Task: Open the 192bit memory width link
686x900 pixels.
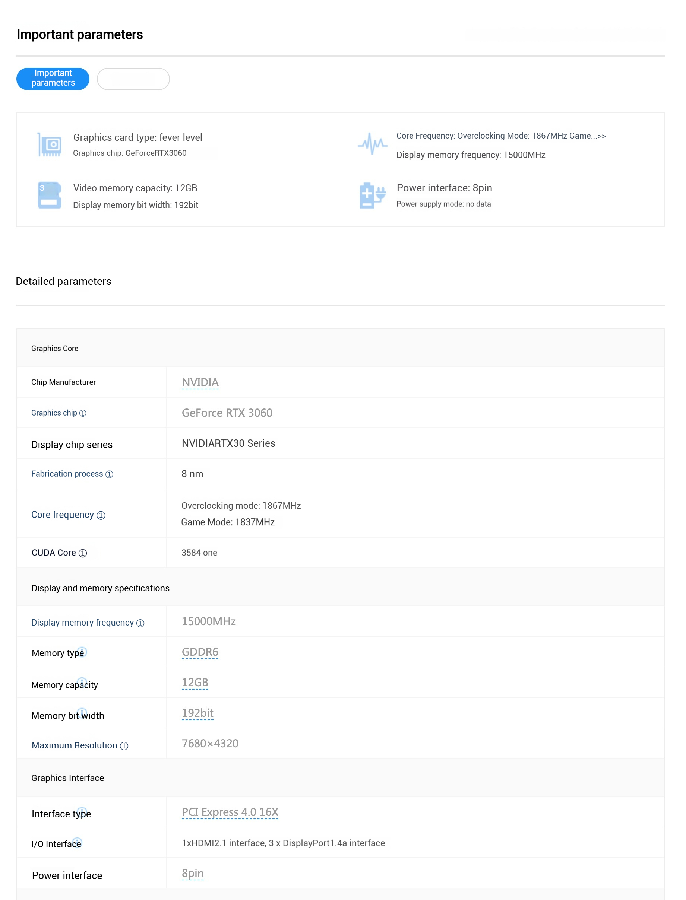Action: click(197, 713)
